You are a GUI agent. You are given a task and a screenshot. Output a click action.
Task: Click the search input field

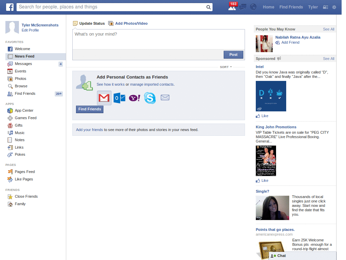[112, 7]
